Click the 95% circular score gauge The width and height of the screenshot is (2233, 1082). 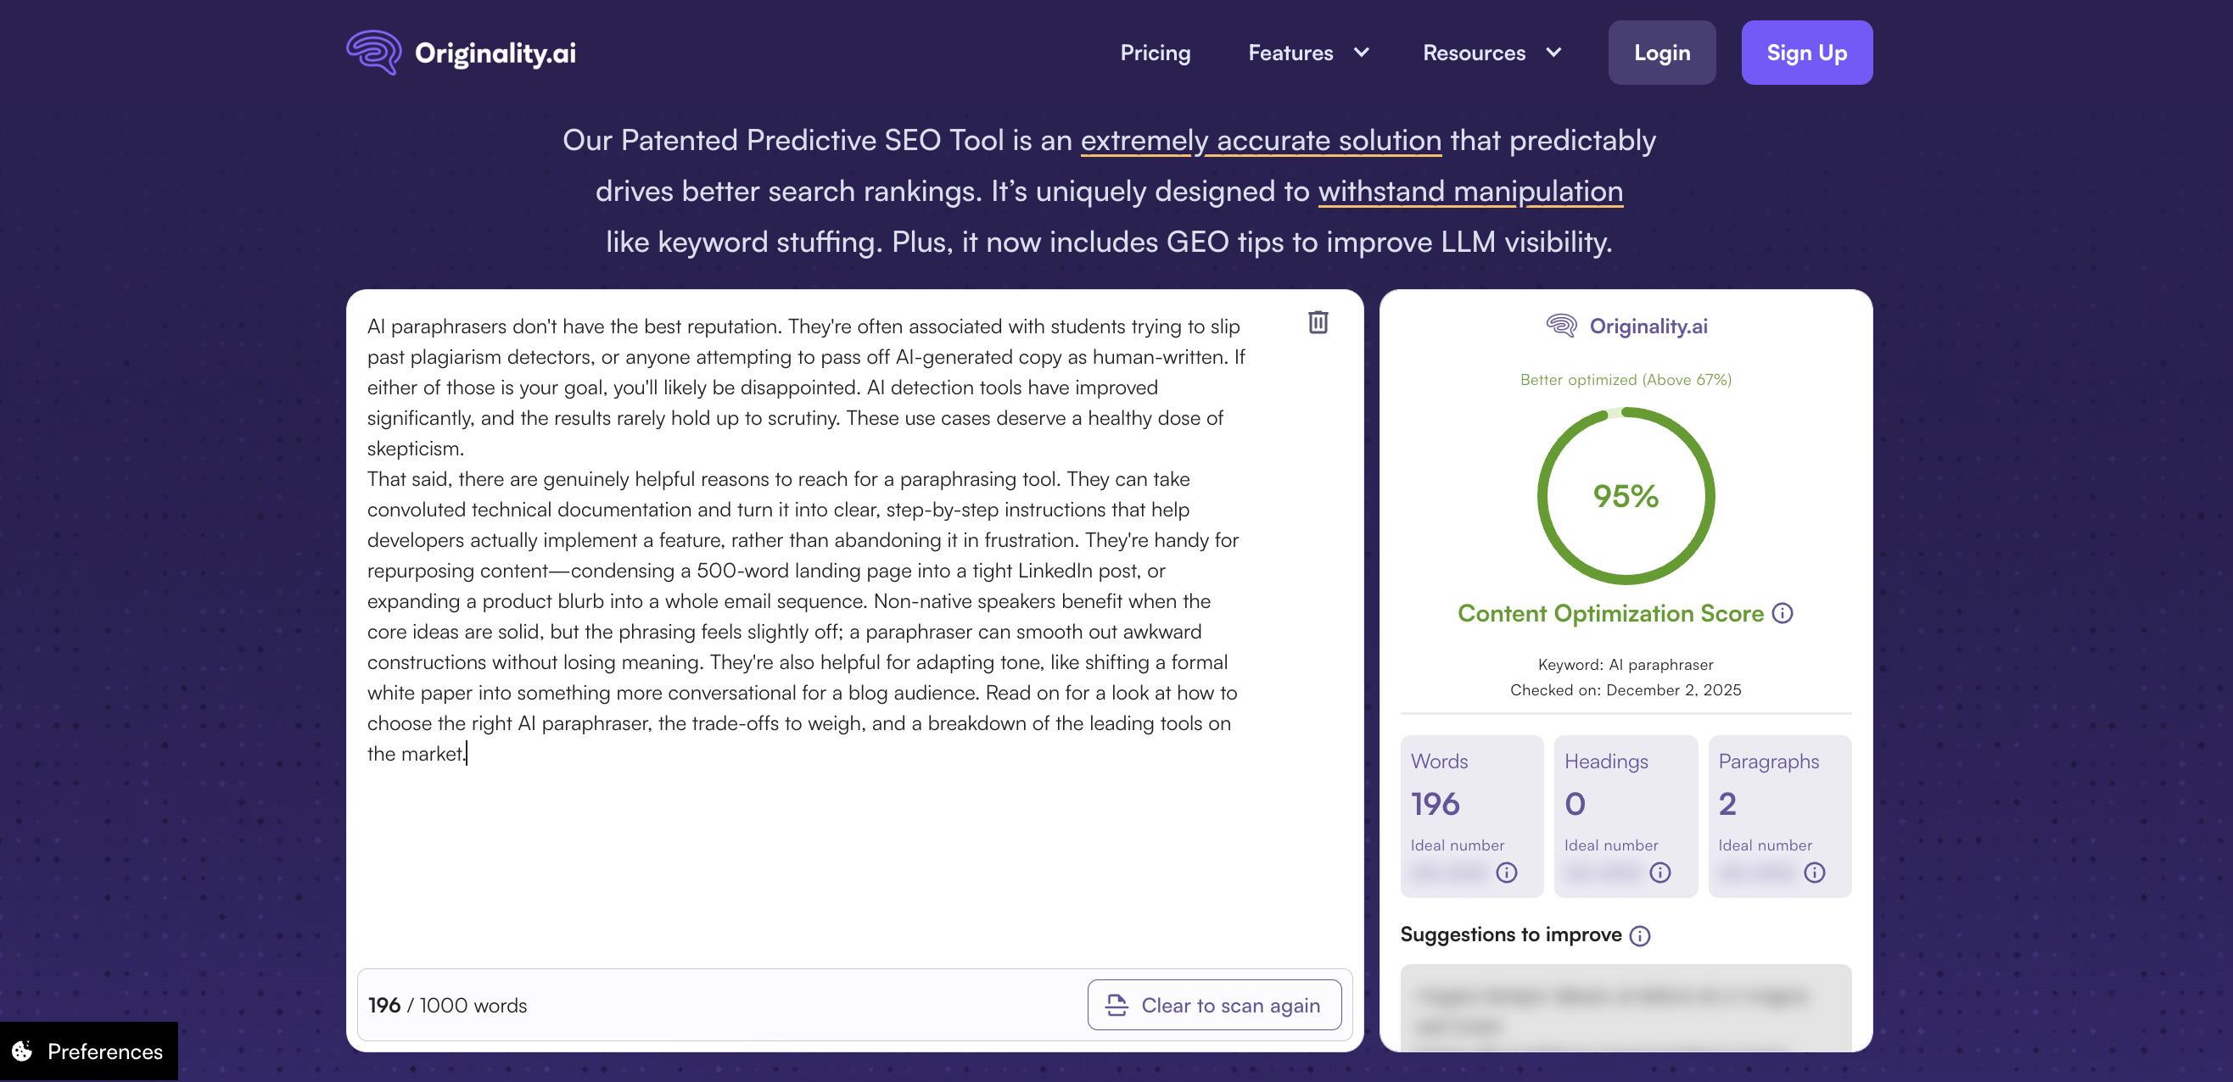point(1626,496)
